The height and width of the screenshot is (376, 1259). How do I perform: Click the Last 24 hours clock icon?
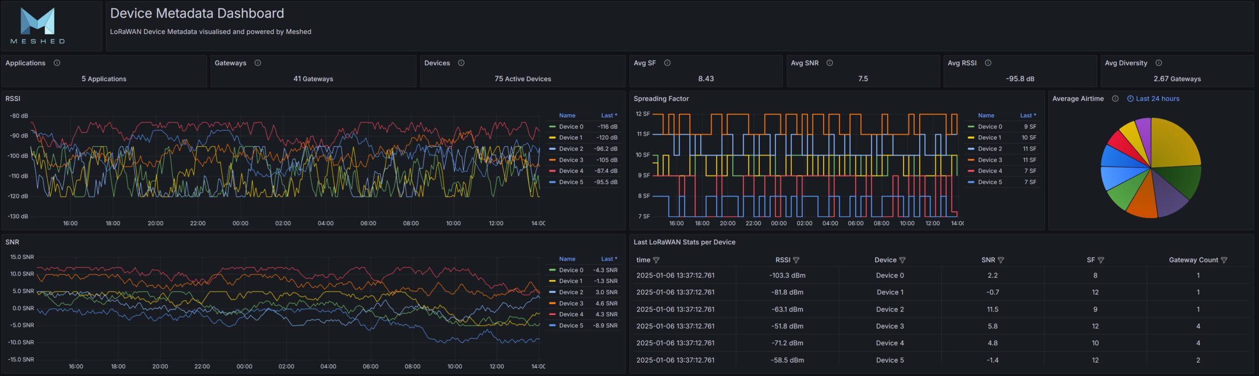click(x=1130, y=99)
